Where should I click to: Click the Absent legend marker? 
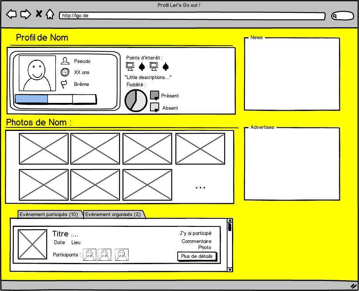(155, 107)
